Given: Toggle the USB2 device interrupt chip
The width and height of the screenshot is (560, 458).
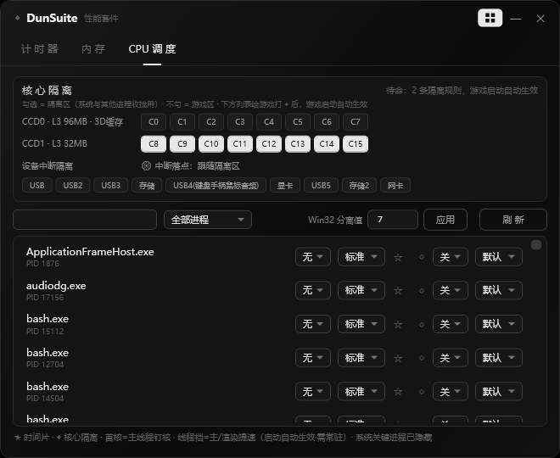Looking at the screenshot, I should pyautogui.click(x=73, y=185).
